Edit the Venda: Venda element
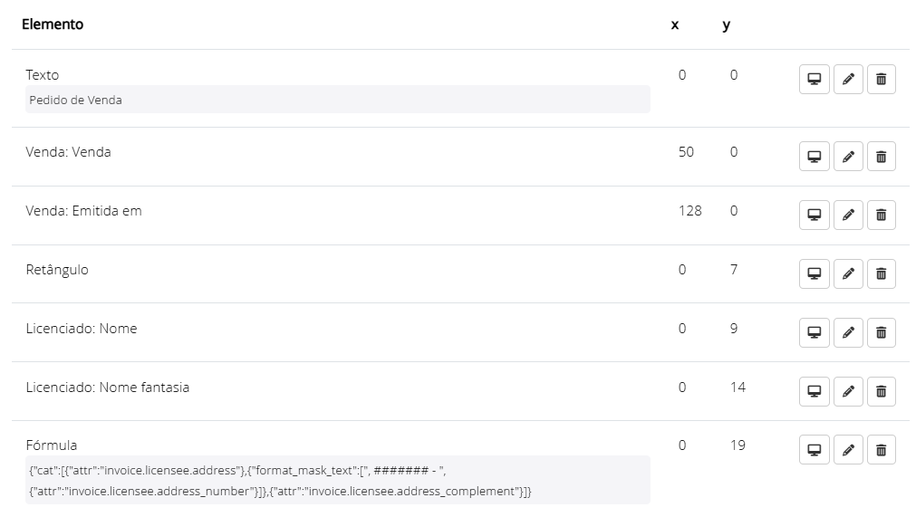The image size is (916, 517). tap(848, 157)
